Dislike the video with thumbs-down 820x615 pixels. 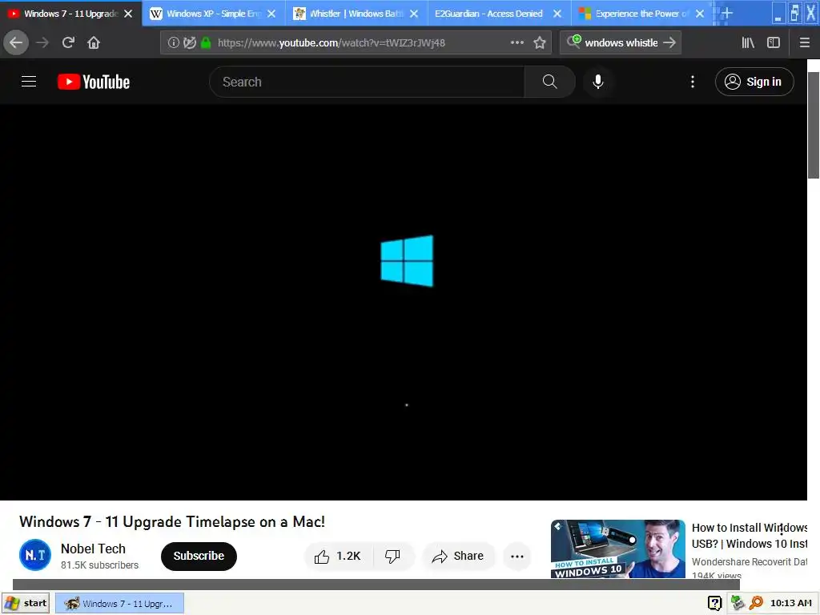pos(392,556)
